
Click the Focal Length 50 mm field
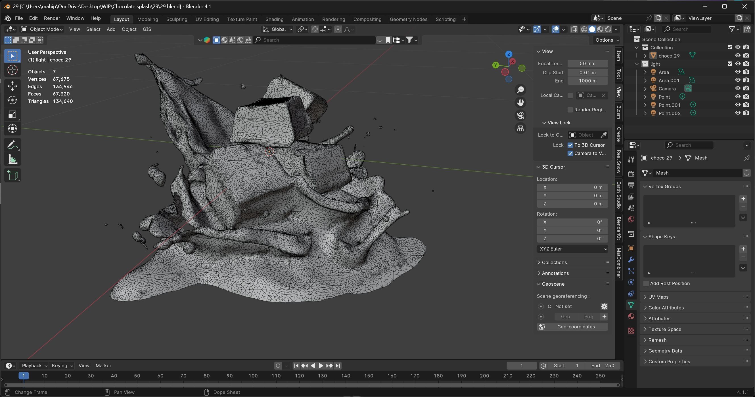pos(587,63)
